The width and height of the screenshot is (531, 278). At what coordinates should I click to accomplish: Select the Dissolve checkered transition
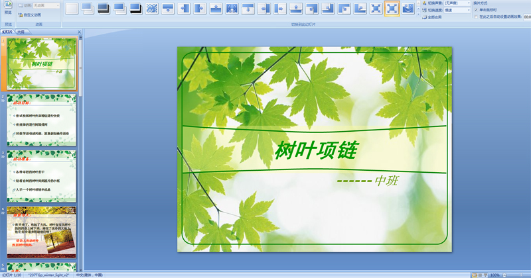[152, 8]
